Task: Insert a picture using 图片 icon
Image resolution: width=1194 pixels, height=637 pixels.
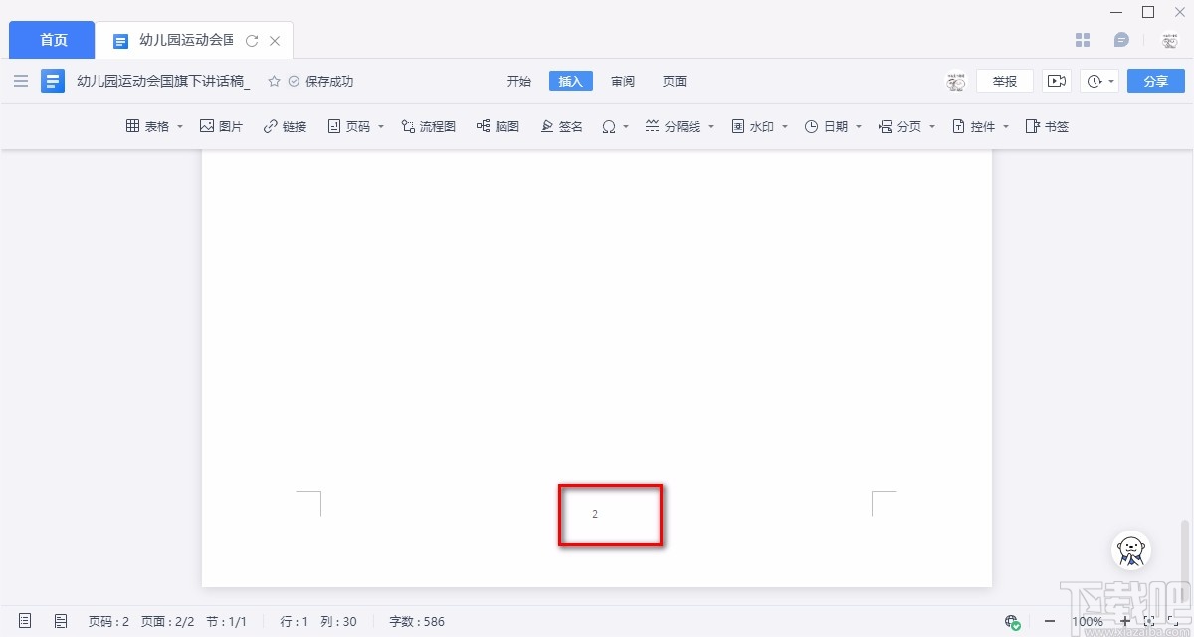Action: click(221, 126)
